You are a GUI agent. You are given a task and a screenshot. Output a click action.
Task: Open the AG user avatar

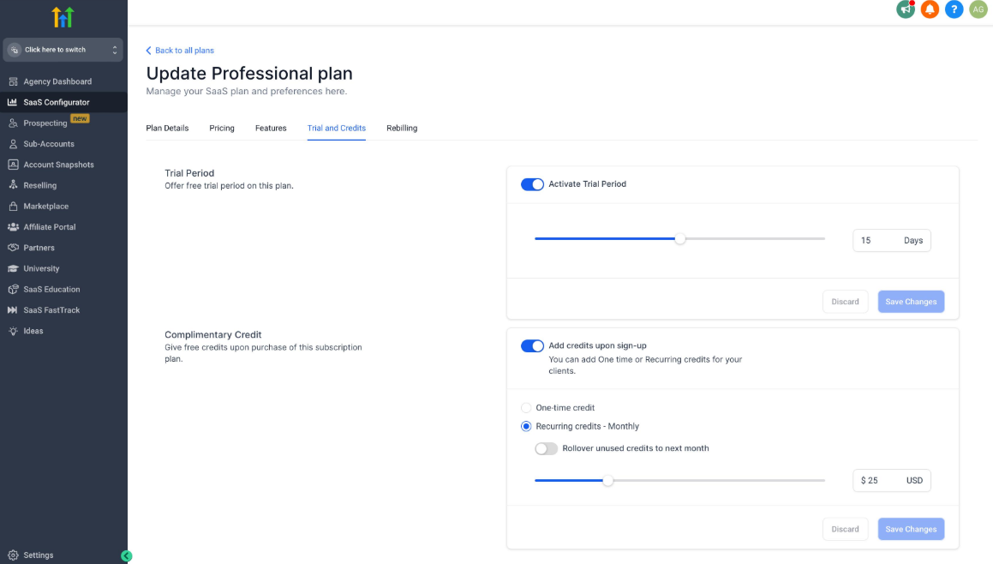(x=978, y=9)
